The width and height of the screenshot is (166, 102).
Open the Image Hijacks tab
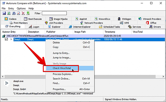click(58, 19)
